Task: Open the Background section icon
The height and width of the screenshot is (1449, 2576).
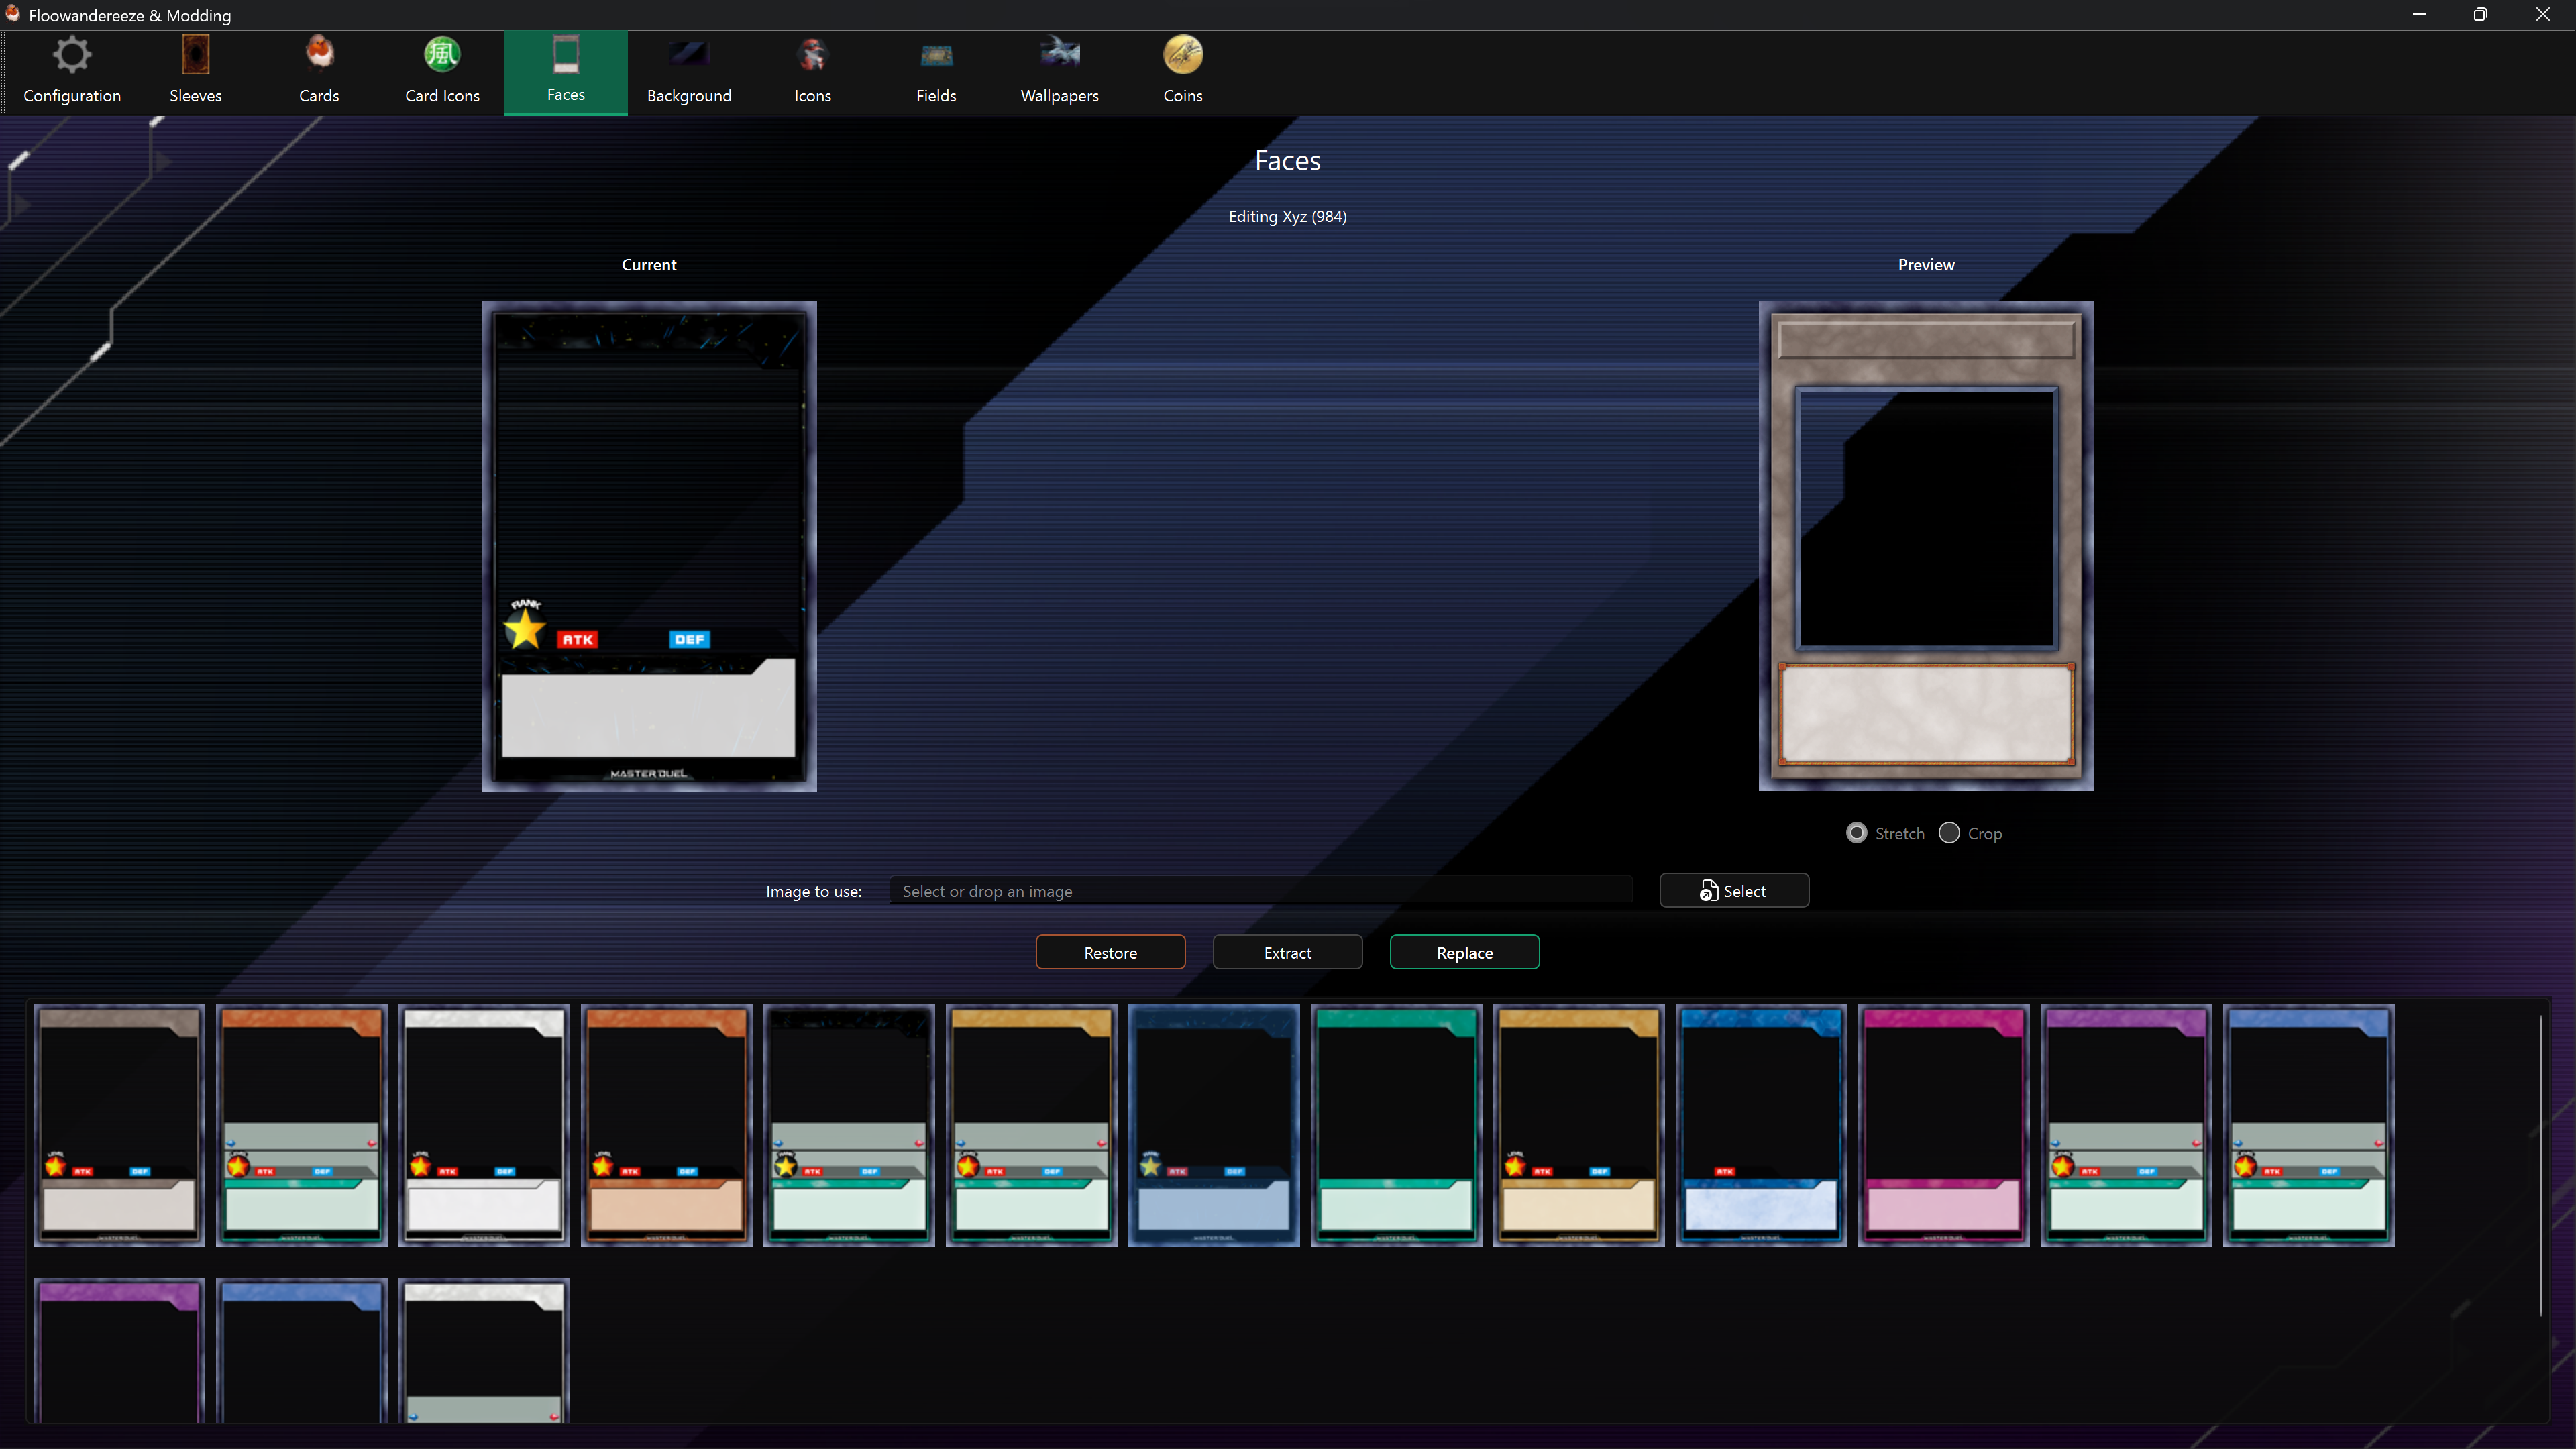Action: coord(689,55)
